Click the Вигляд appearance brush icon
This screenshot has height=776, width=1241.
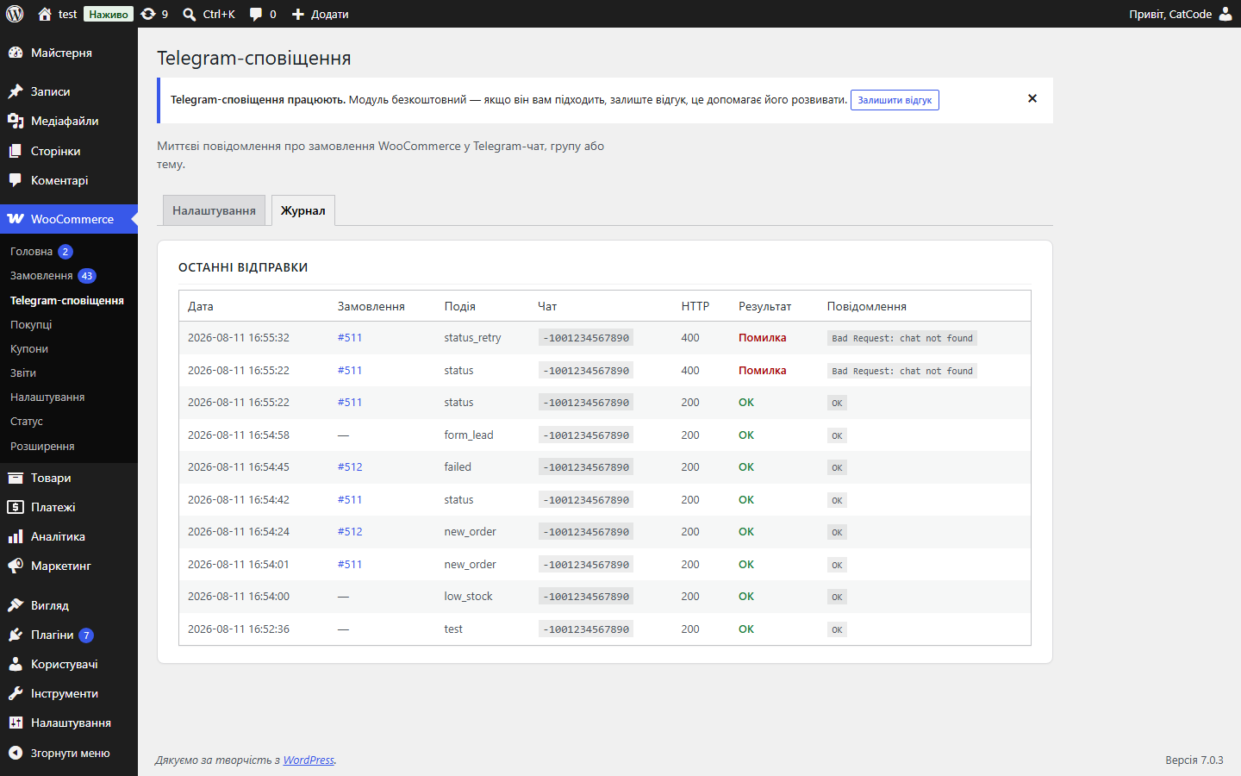tap(16, 605)
